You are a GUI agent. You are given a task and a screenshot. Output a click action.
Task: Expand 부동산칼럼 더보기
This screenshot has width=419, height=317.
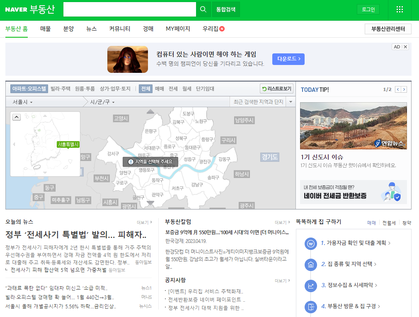point(282,222)
